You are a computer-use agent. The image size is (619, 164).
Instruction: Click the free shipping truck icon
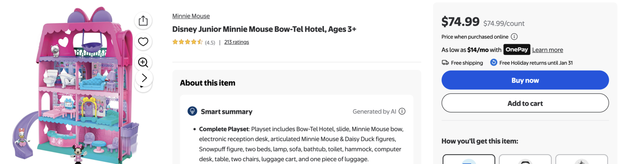click(x=445, y=63)
